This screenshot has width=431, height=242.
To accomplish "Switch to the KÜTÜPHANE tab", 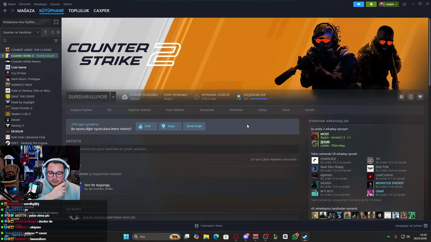I will (x=52, y=11).
